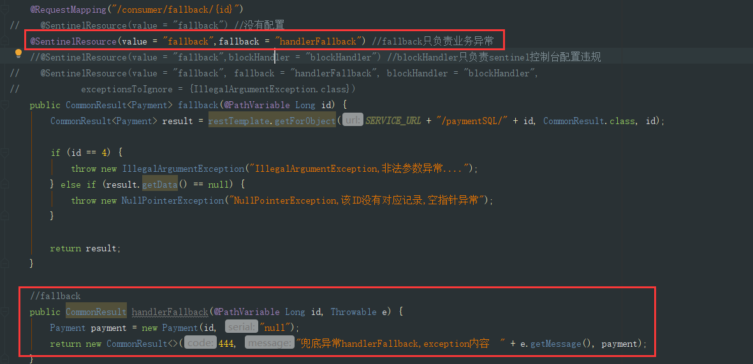Click the number 444
The image size is (753, 364).
226,344
